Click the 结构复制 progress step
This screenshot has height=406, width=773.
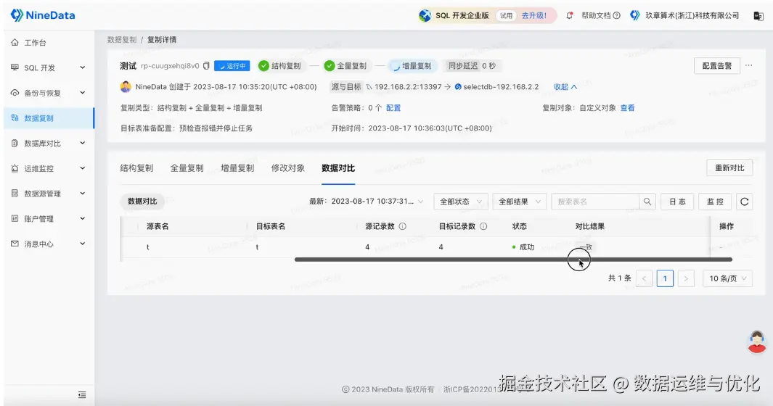(281, 65)
